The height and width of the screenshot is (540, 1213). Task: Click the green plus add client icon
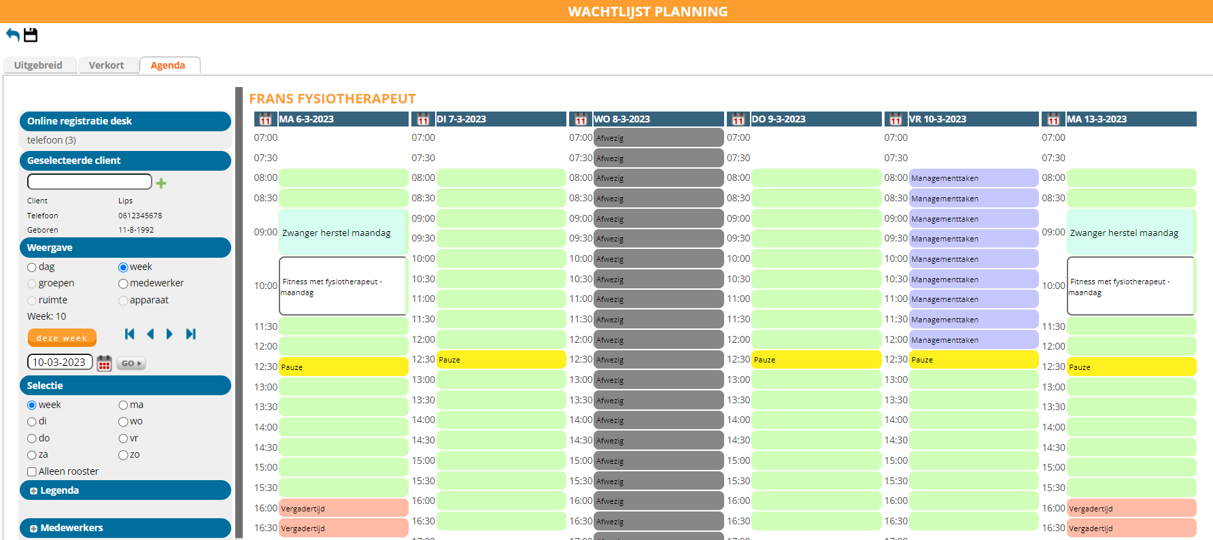coord(161,183)
